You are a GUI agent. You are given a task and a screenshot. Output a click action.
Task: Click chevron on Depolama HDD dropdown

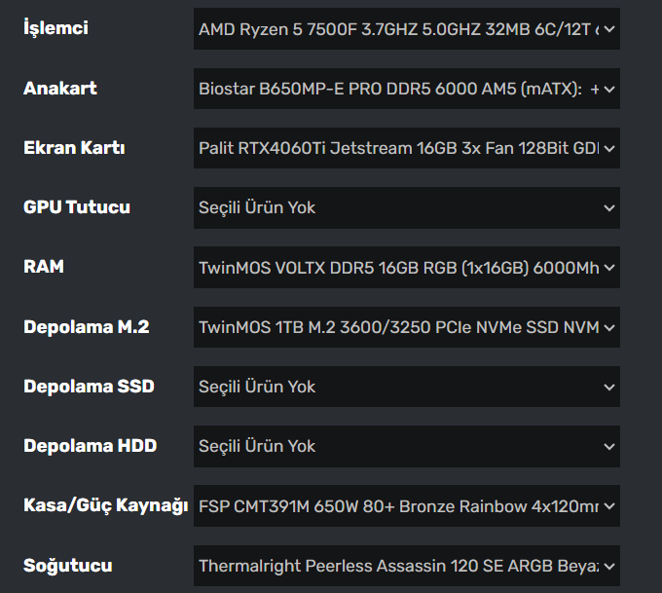(x=609, y=446)
